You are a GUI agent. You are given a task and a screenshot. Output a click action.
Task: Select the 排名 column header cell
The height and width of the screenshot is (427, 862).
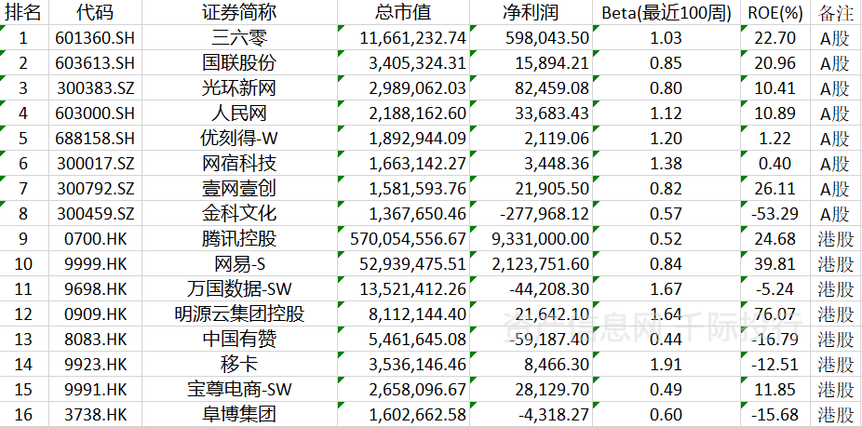pos(22,13)
